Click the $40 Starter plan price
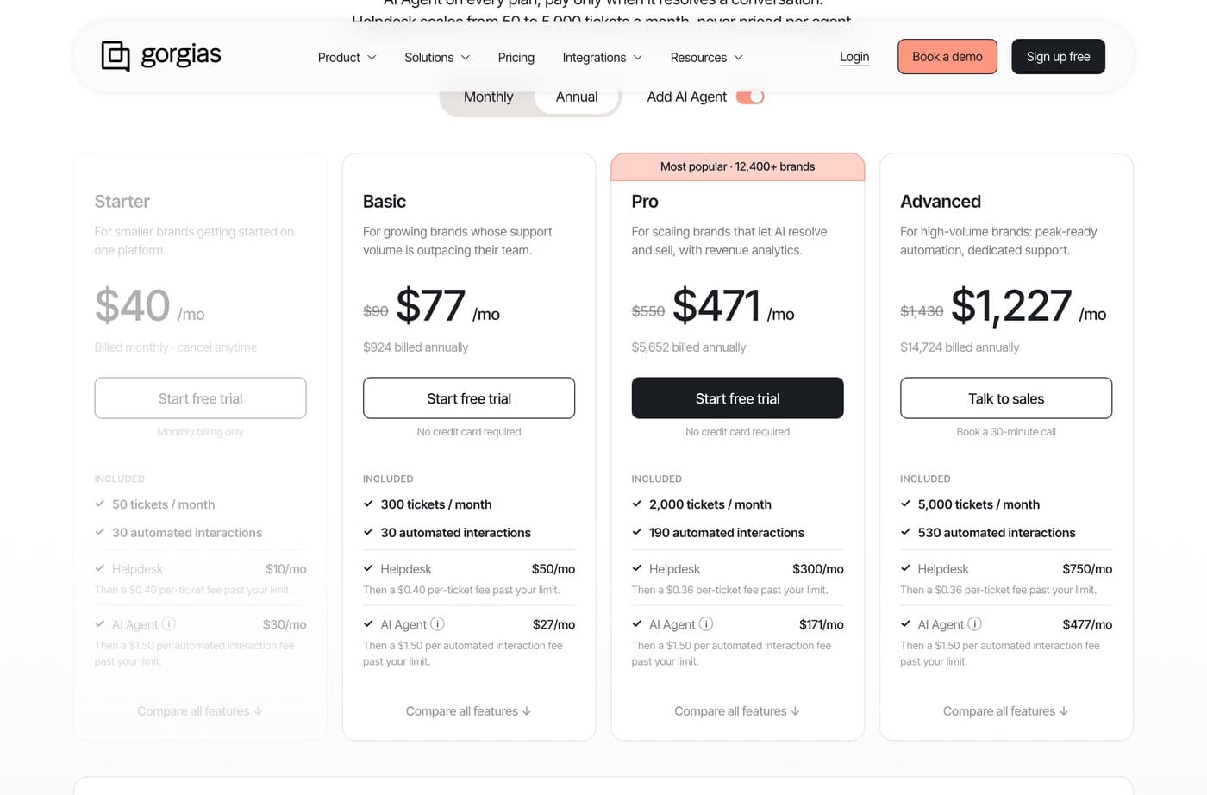The image size is (1207, 795). tap(133, 305)
